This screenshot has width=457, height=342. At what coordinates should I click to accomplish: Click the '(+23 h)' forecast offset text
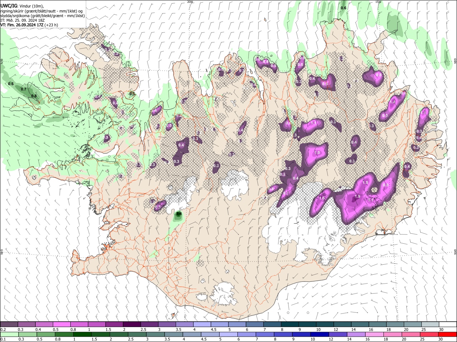click(52, 25)
